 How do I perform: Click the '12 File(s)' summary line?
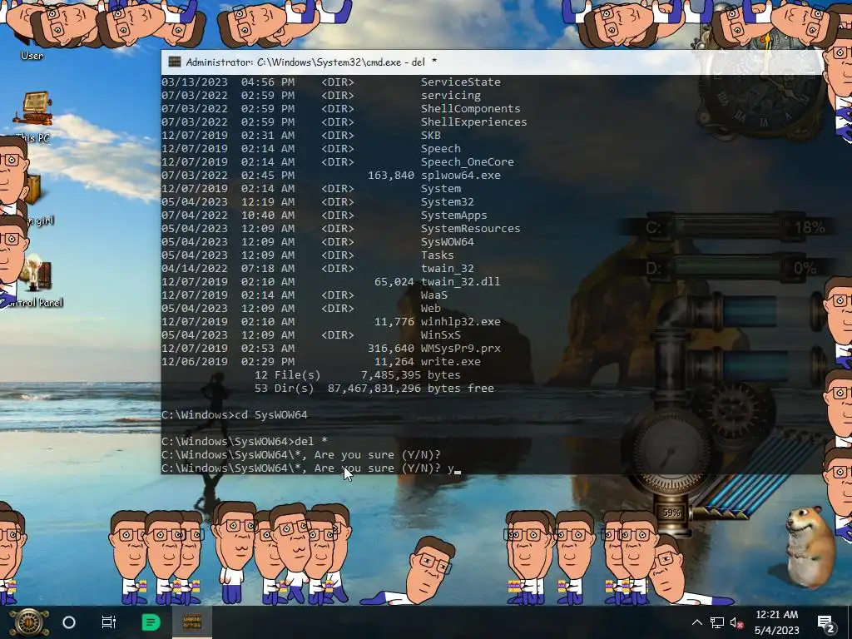point(358,375)
